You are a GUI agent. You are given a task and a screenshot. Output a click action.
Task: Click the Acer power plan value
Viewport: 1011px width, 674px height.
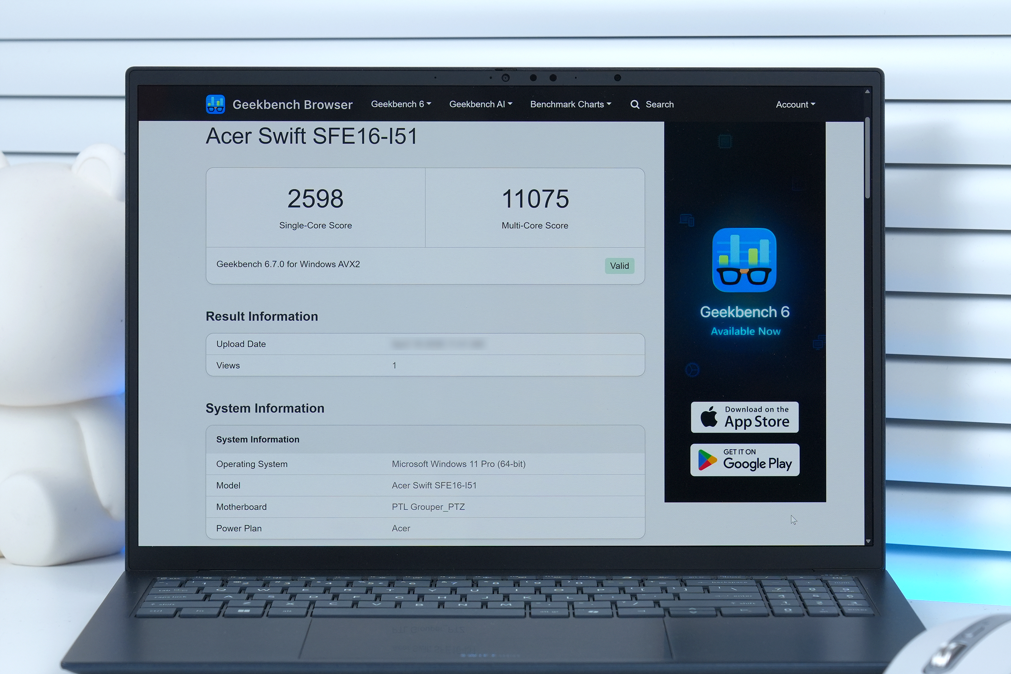click(401, 528)
